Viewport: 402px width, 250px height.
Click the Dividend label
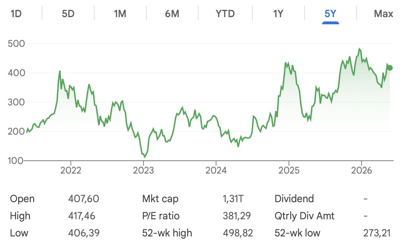(x=294, y=199)
